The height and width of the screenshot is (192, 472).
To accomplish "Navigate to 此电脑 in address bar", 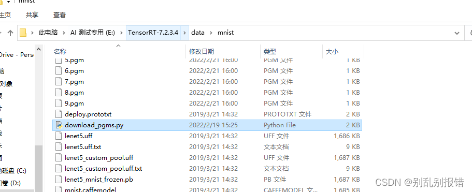I will tap(48, 33).
